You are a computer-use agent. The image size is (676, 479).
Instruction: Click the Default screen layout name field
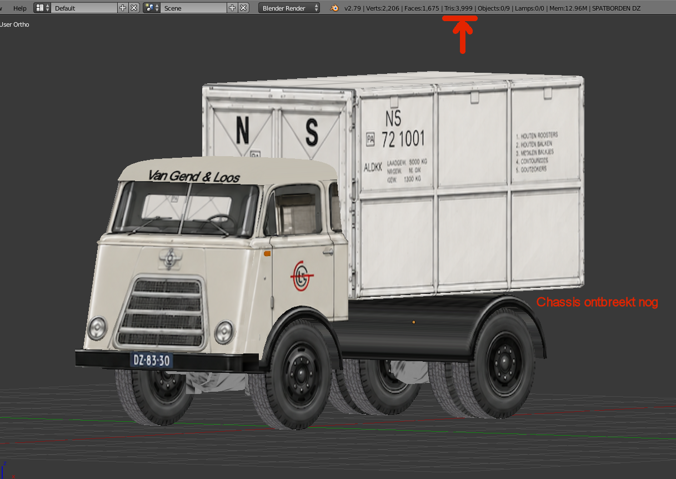[84, 8]
